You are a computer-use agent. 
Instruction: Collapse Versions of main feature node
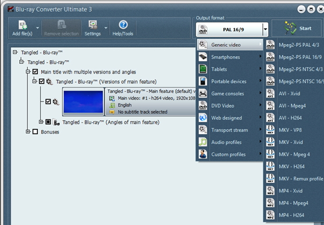coord(34,81)
